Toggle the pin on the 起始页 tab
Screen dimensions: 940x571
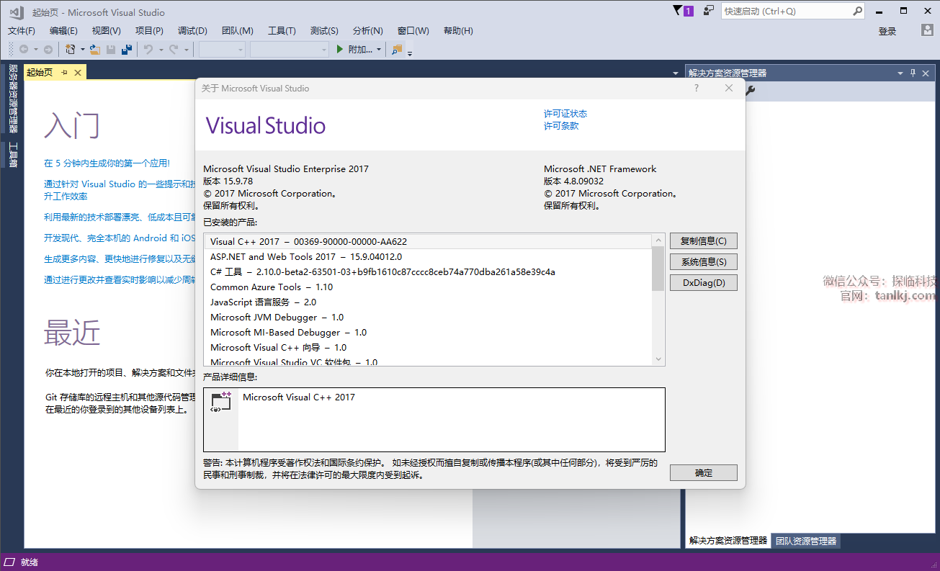(x=64, y=73)
